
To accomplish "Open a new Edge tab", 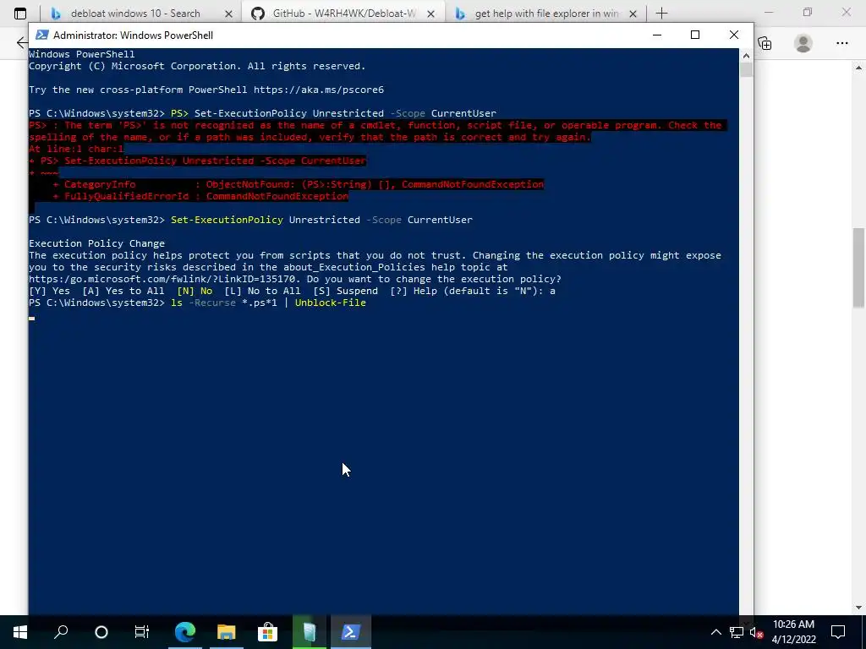I will pos(661,14).
